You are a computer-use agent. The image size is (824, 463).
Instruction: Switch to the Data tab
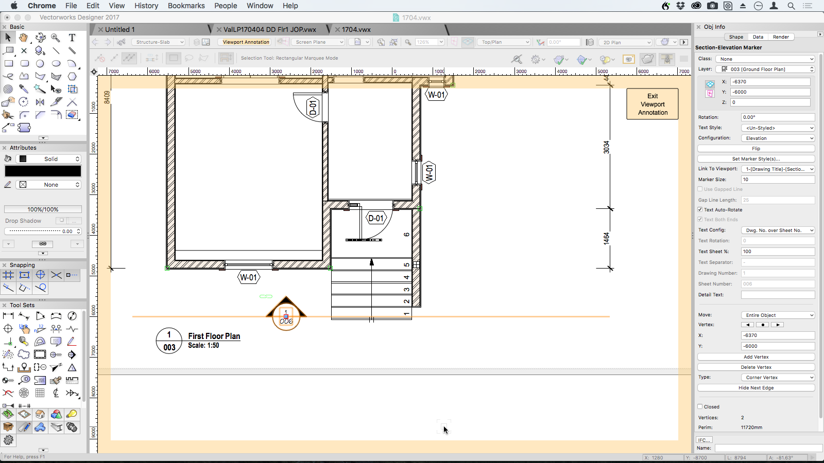click(x=757, y=37)
